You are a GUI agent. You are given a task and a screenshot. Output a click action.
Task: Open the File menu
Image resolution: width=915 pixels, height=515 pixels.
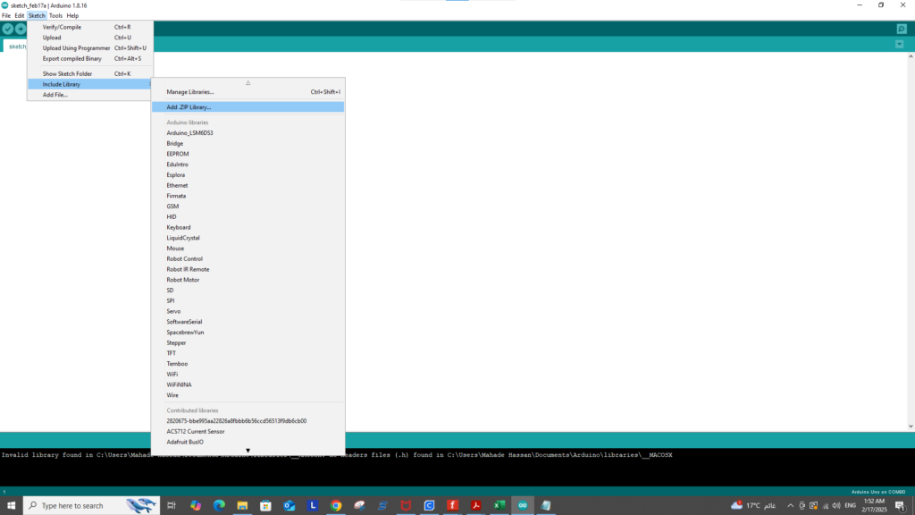tap(6, 16)
